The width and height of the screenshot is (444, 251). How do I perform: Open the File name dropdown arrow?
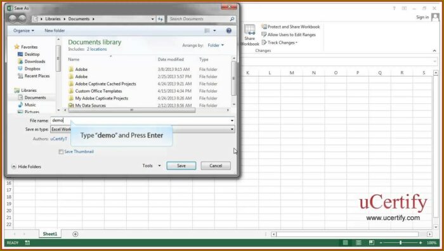(x=232, y=120)
